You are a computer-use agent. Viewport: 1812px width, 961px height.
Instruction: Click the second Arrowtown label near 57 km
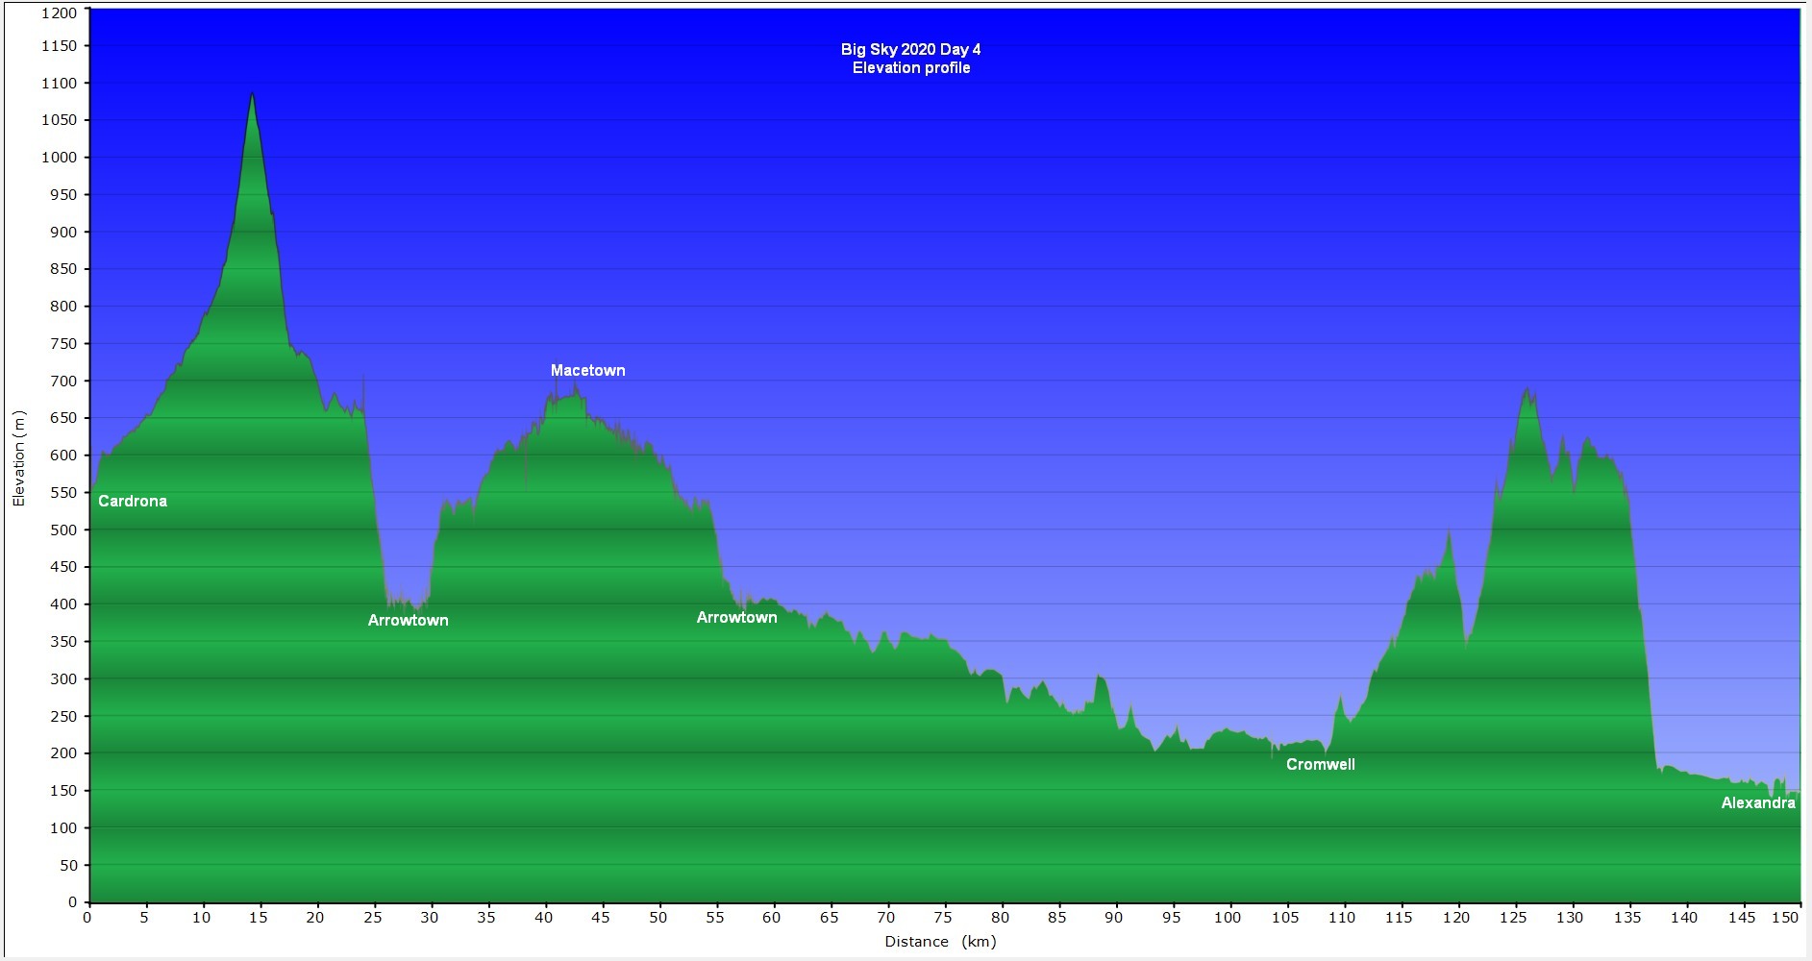point(736,617)
